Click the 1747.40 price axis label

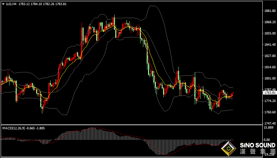click(269, 124)
